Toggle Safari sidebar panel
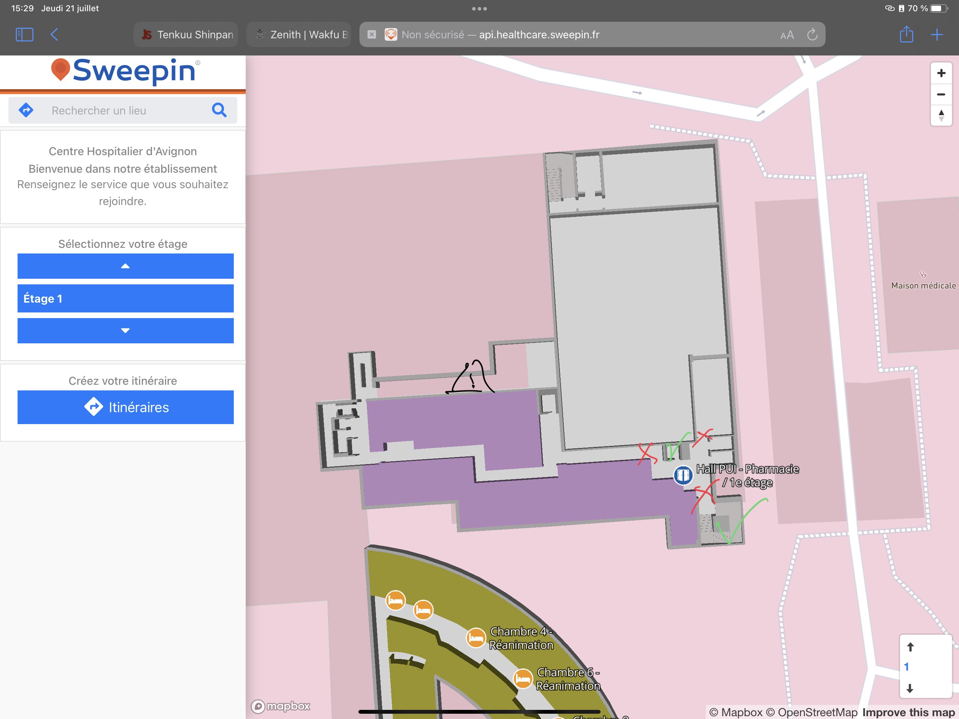The width and height of the screenshot is (959, 719). pos(24,35)
